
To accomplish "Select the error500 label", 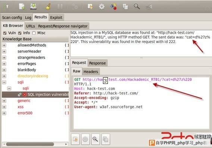I will click(x=25, y=113).
